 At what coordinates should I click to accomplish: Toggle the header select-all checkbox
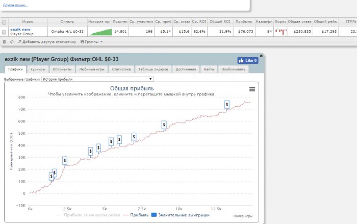coord(4,22)
